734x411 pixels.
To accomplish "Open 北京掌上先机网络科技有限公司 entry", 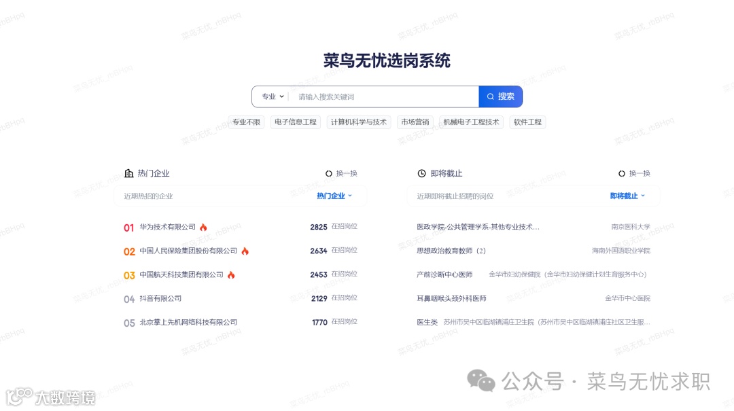I will (188, 322).
